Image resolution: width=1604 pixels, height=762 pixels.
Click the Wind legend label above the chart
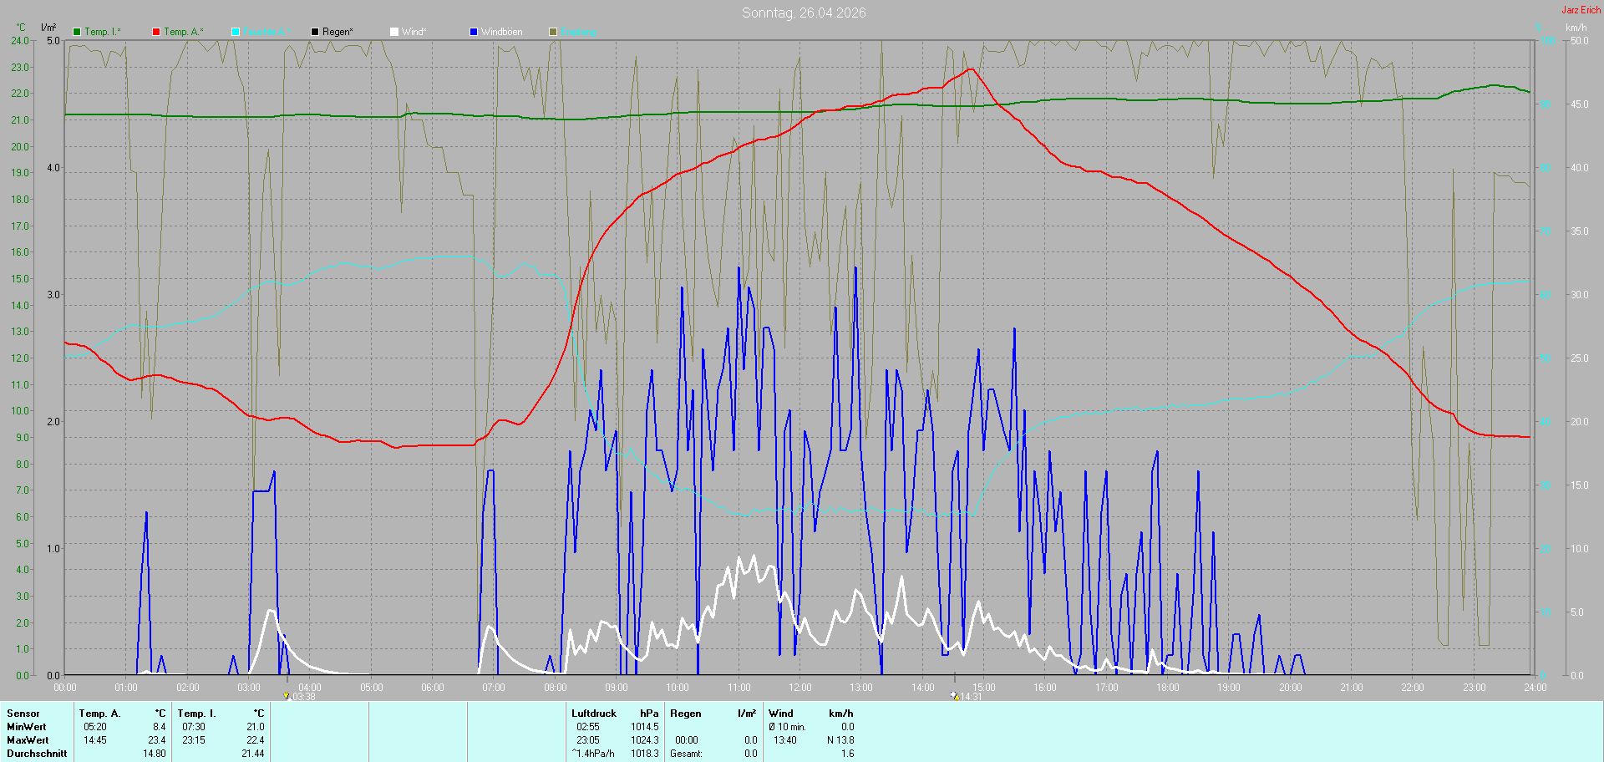[414, 32]
